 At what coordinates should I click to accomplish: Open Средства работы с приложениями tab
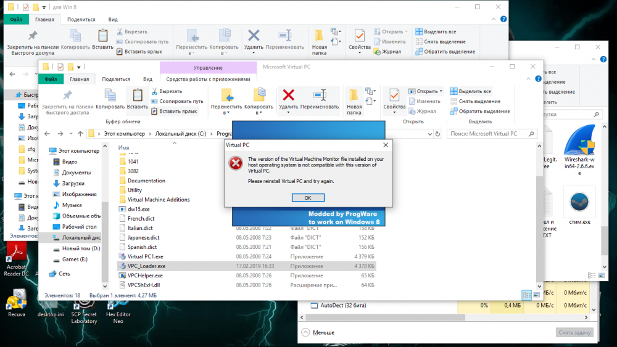[208, 79]
